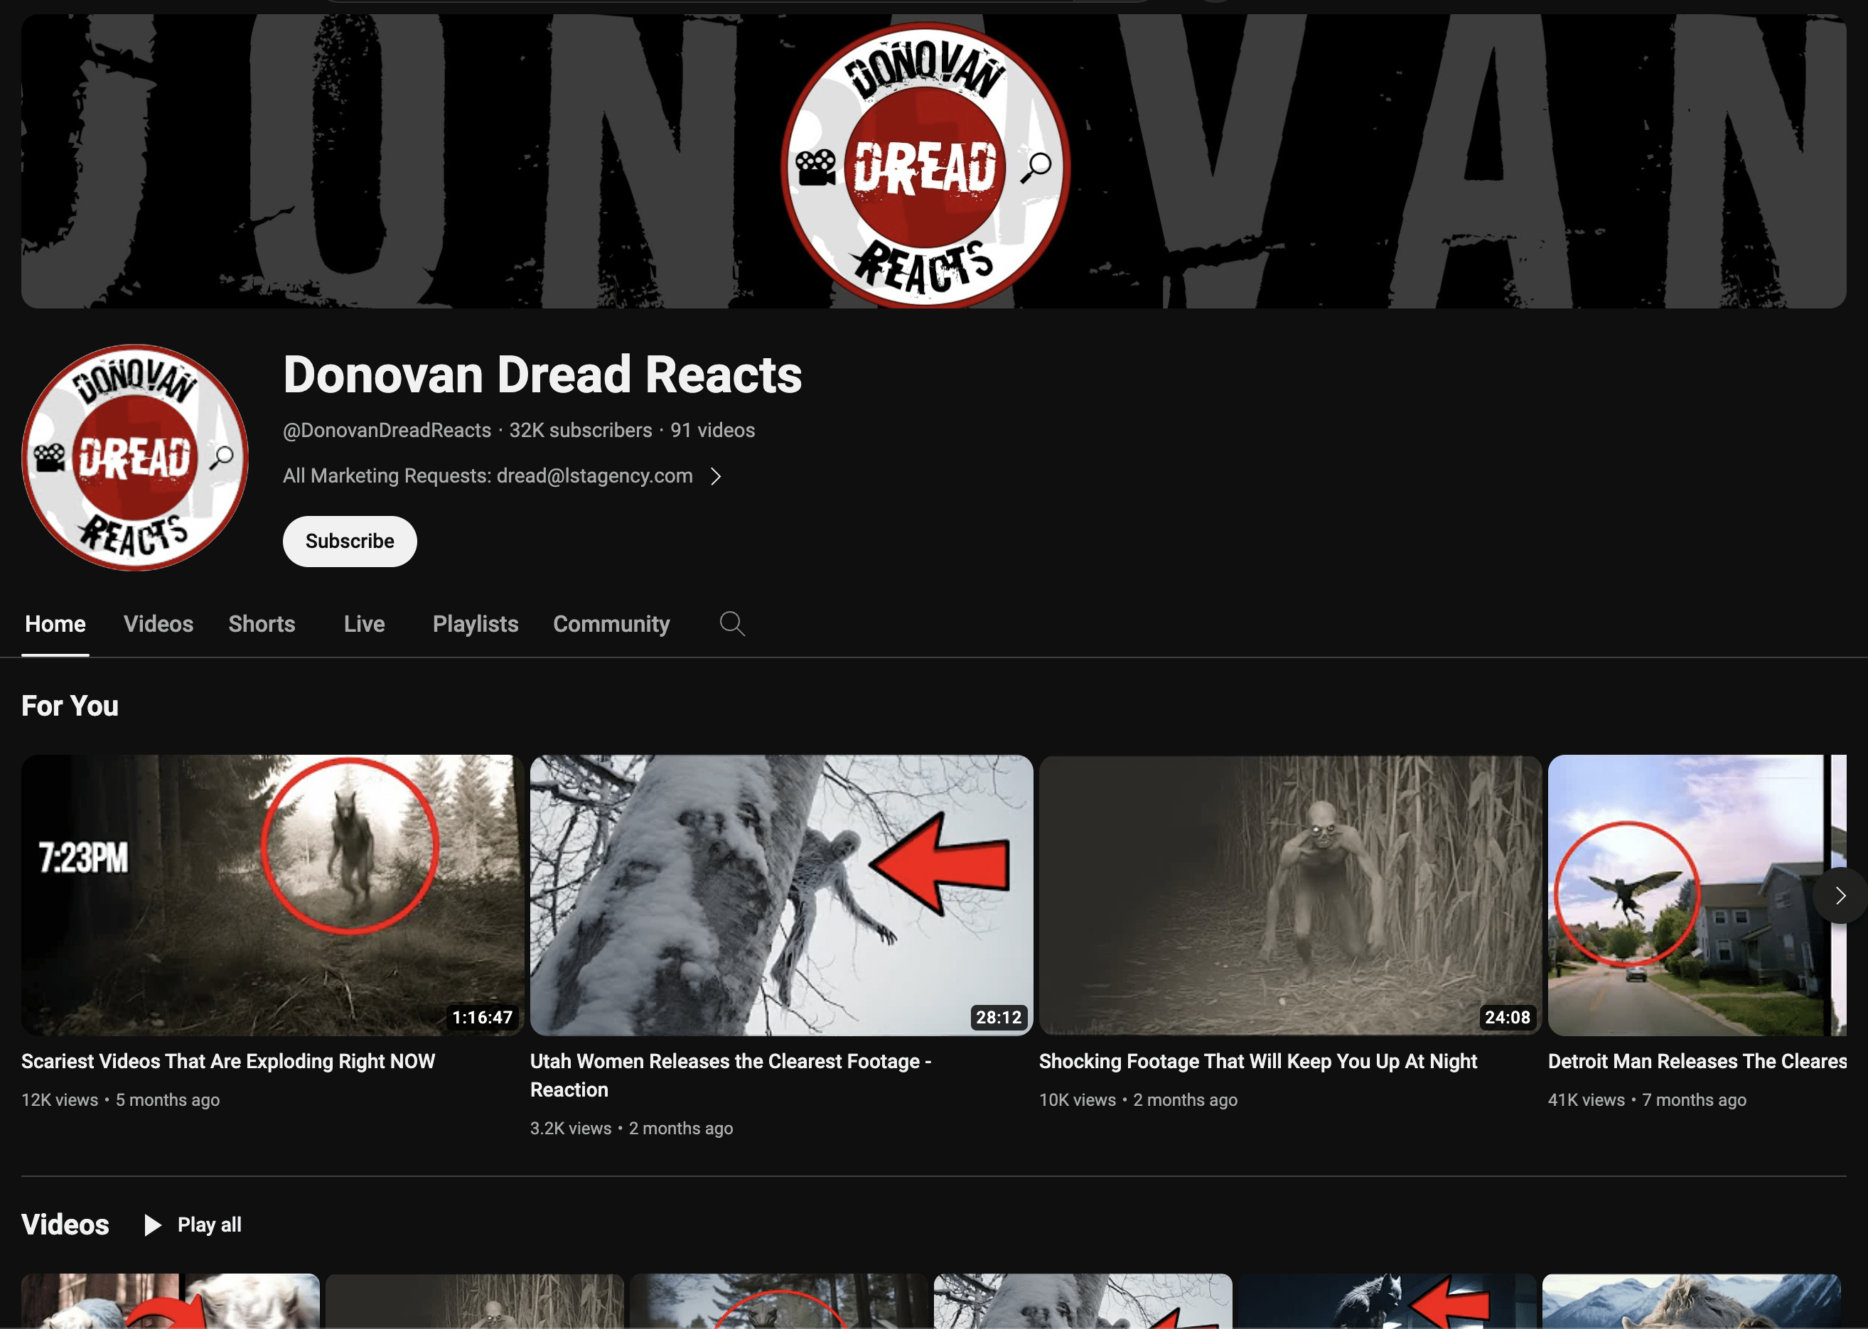Click the next arrow on For You carousel

point(1840,895)
